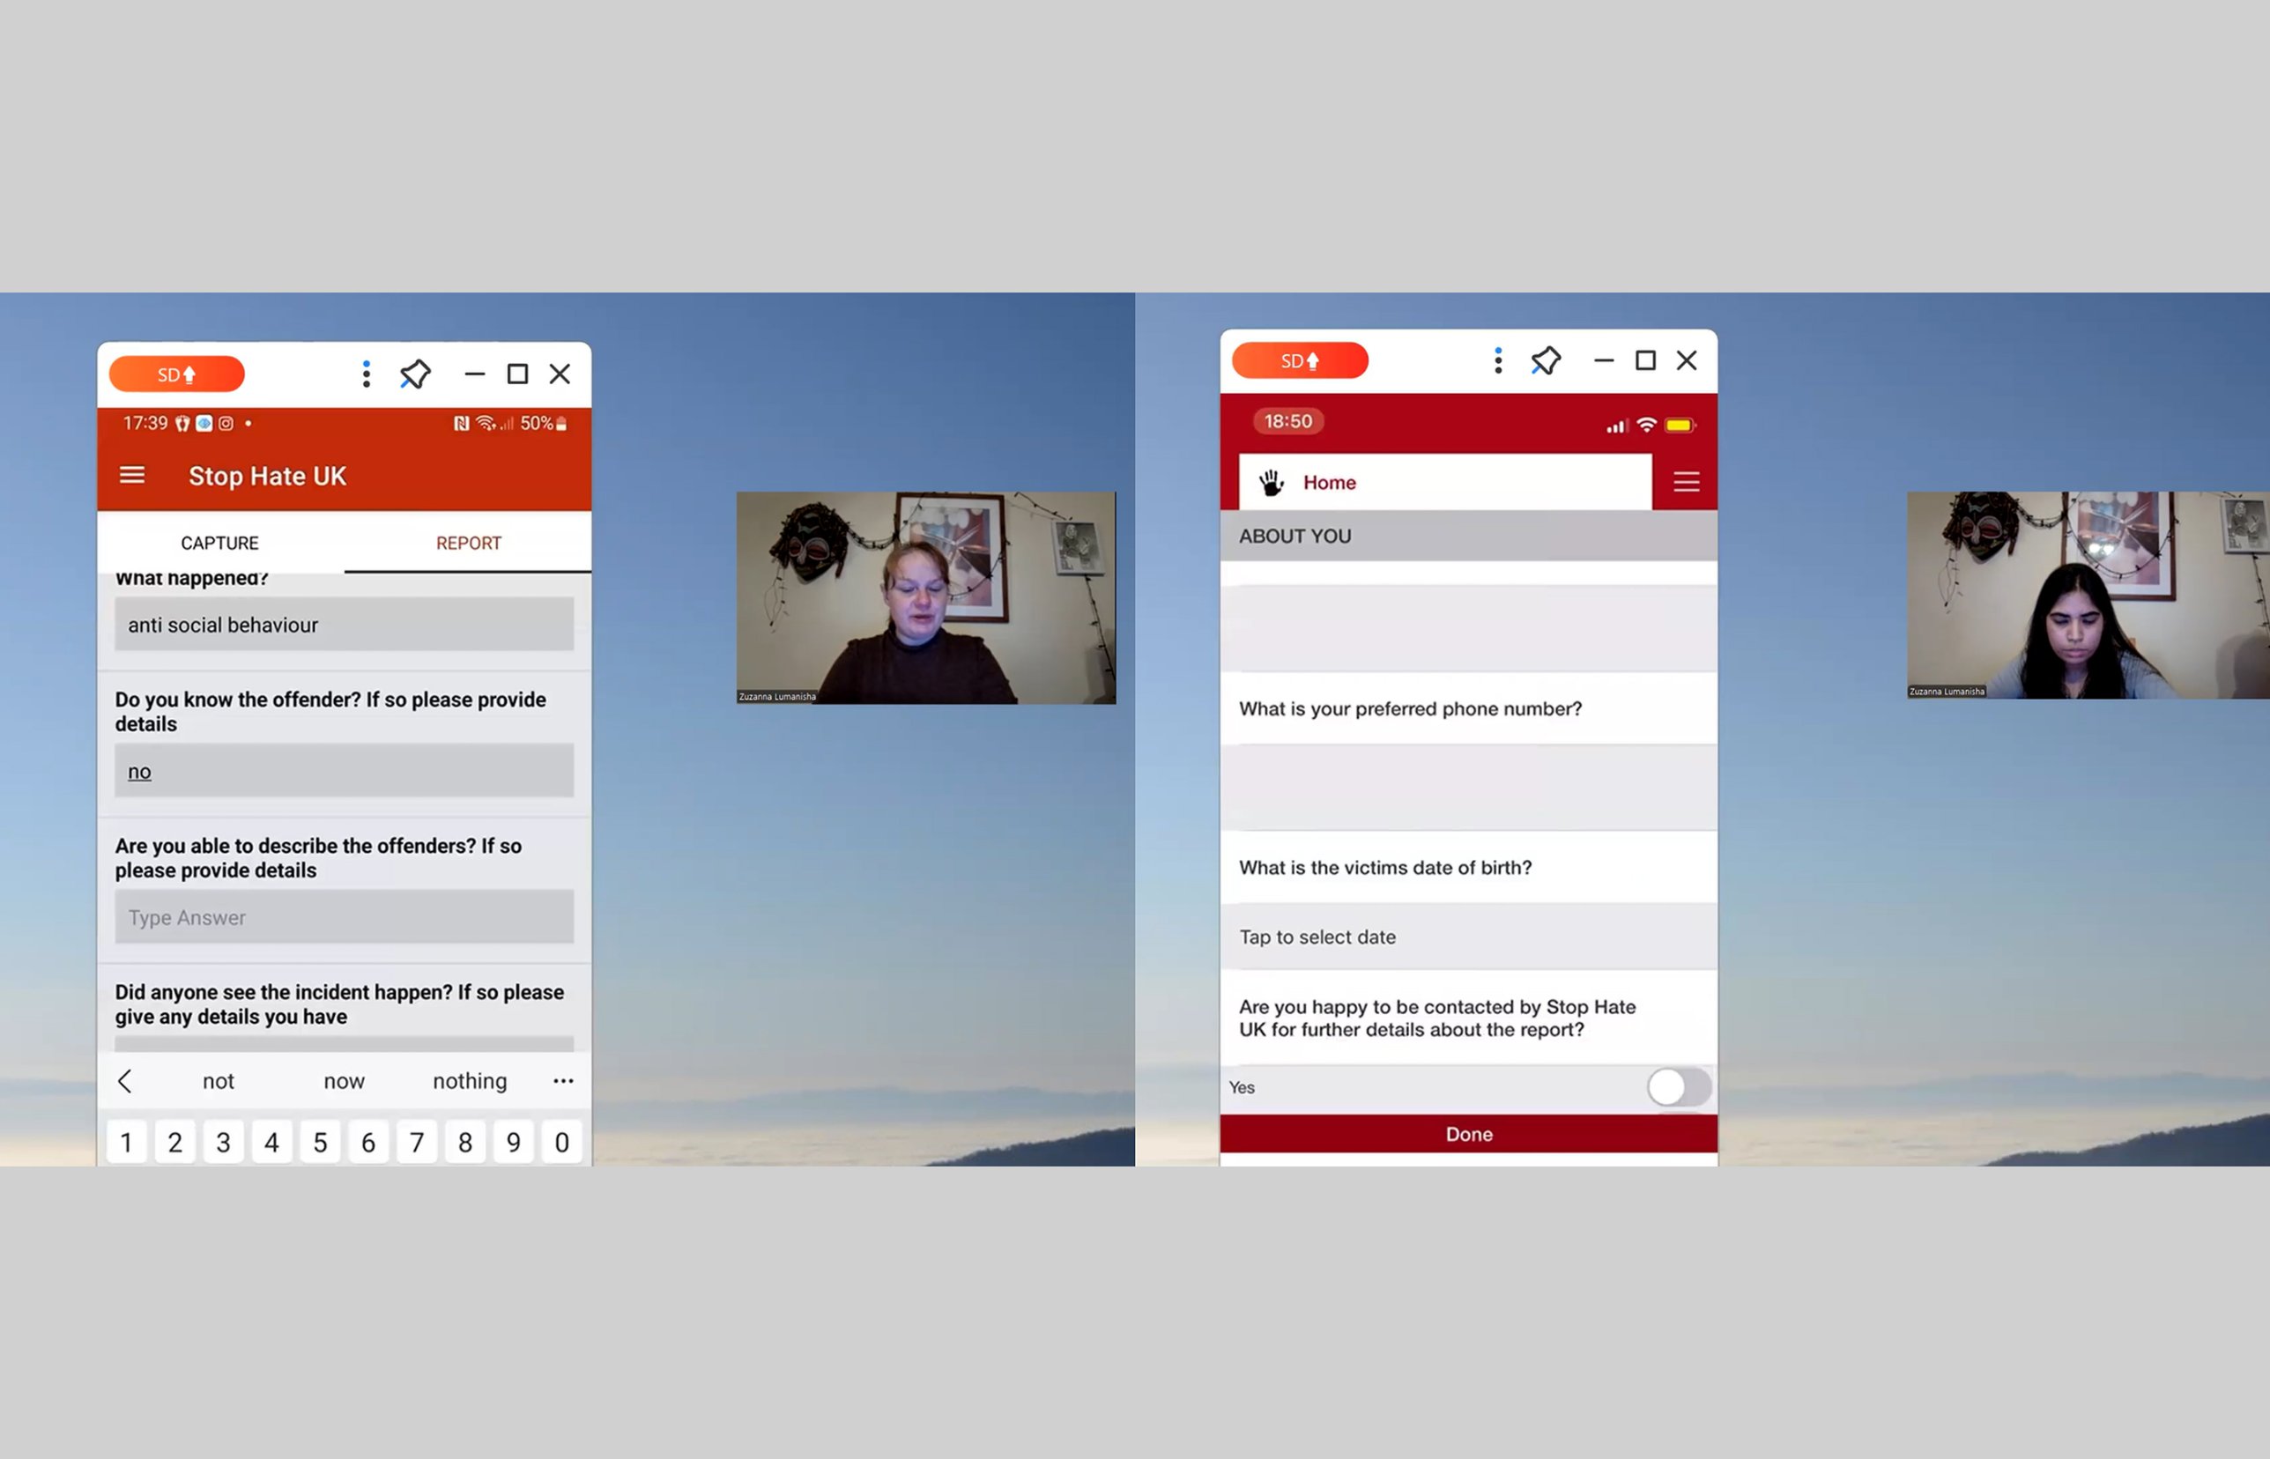Choose the 'nothing' keyboard suggestion

[x=470, y=1081]
